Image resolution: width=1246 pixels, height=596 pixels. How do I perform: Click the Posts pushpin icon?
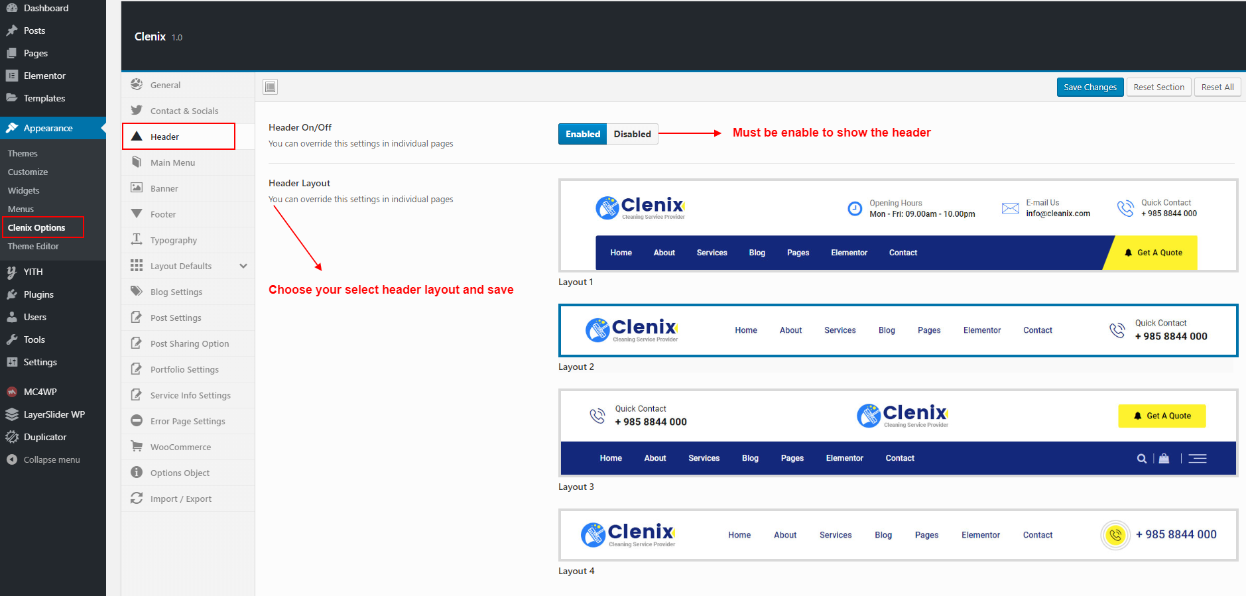click(12, 30)
